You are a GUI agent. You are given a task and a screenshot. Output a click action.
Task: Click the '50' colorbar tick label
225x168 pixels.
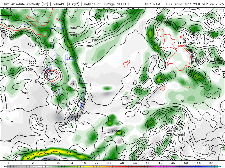click(x=186, y=163)
